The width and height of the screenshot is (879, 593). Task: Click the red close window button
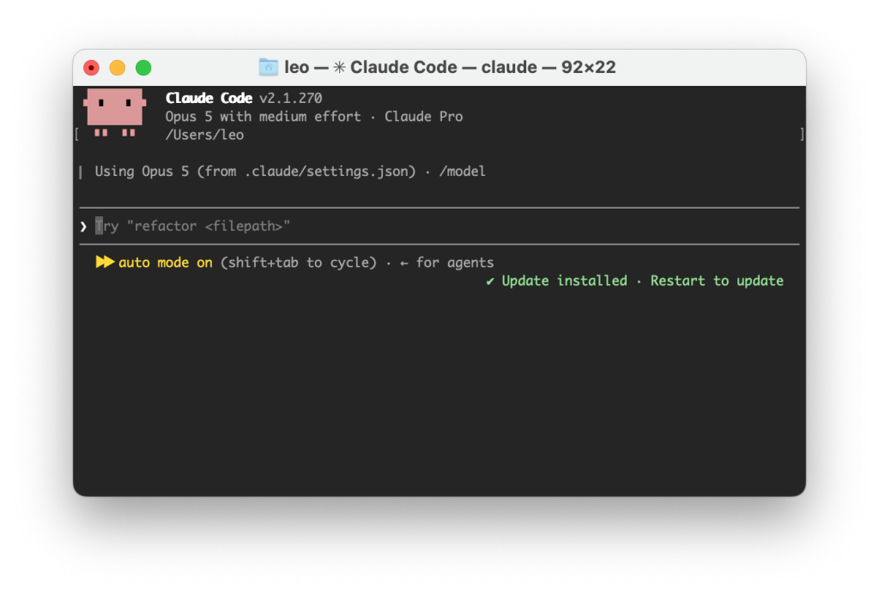coord(91,68)
